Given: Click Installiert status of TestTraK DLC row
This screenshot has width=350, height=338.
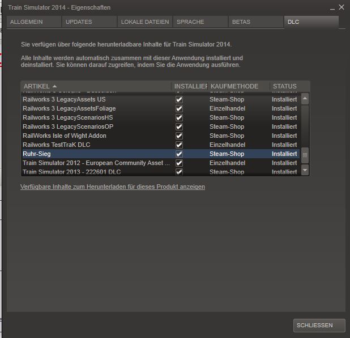Looking at the screenshot, I should [x=284, y=145].
